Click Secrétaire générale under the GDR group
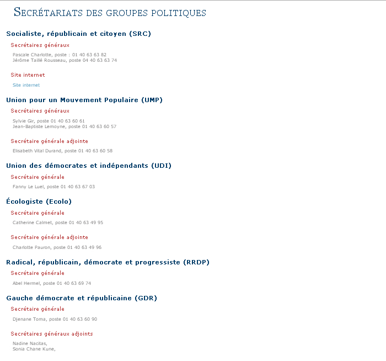Image resolution: width=386 pixels, height=361 pixels. point(37,309)
